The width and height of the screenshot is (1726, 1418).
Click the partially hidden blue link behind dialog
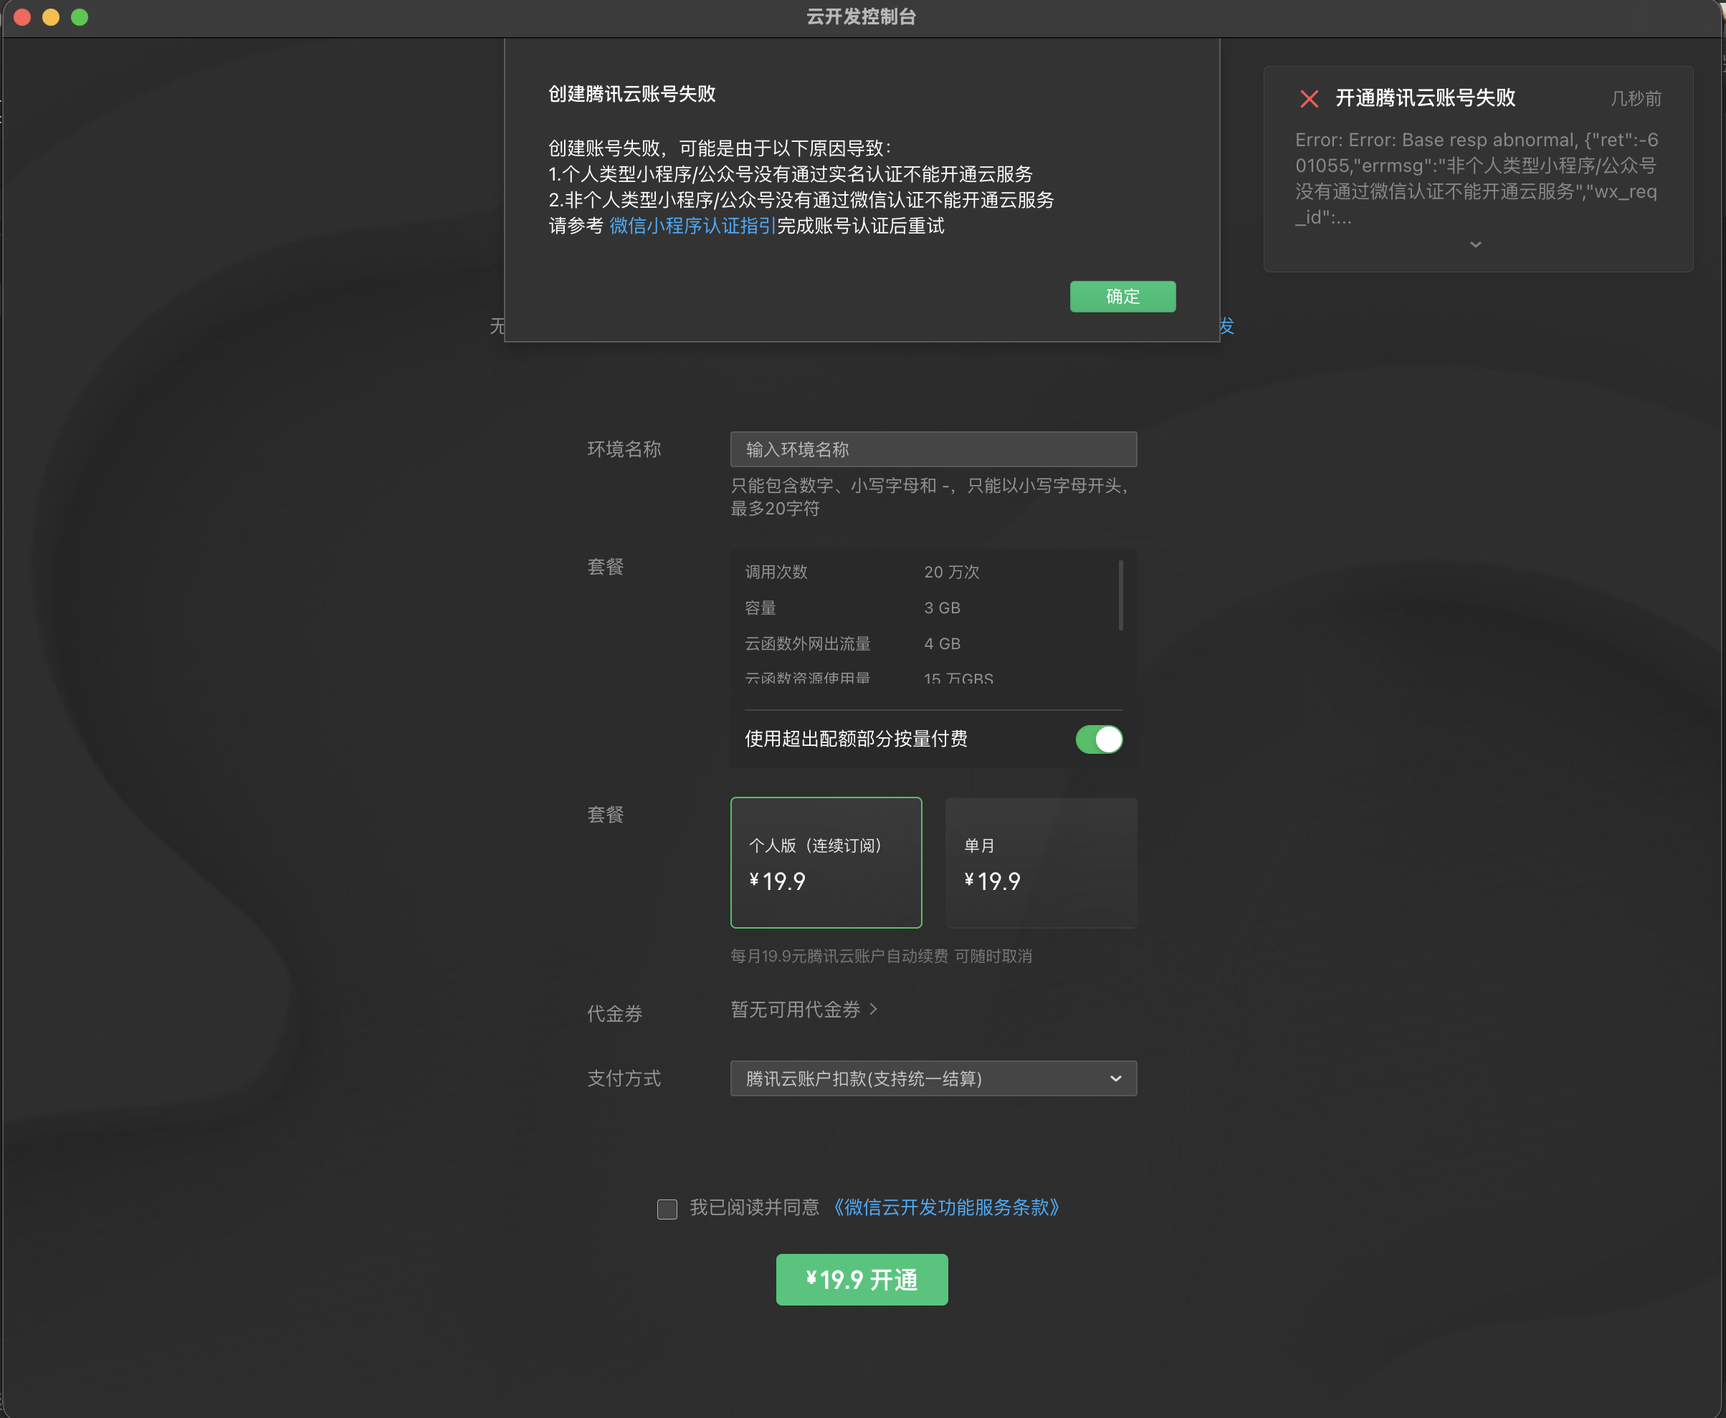pos(1226,327)
